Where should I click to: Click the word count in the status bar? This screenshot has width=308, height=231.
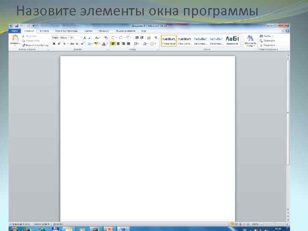tap(41, 224)
